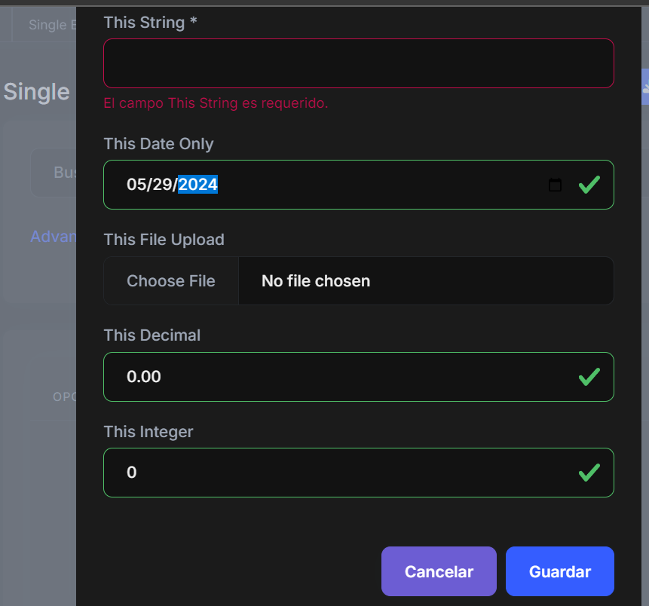
Task: Switch to the partially hidden Single tab
Action: tap(47, 25)
